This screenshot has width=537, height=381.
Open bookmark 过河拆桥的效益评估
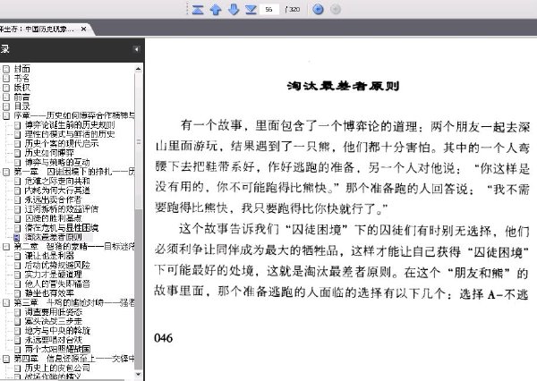(x=62, y=208)
